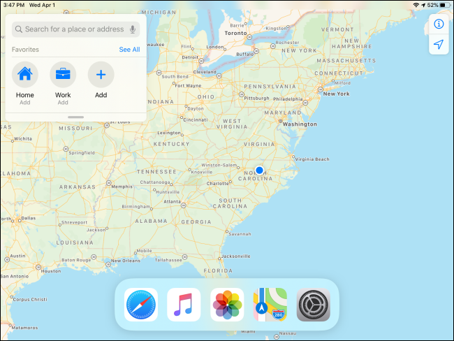Tap Dallas city label

pos(29,218)
